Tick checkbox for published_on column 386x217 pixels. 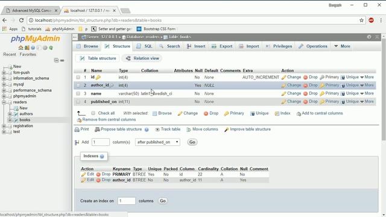pos(78,102)
